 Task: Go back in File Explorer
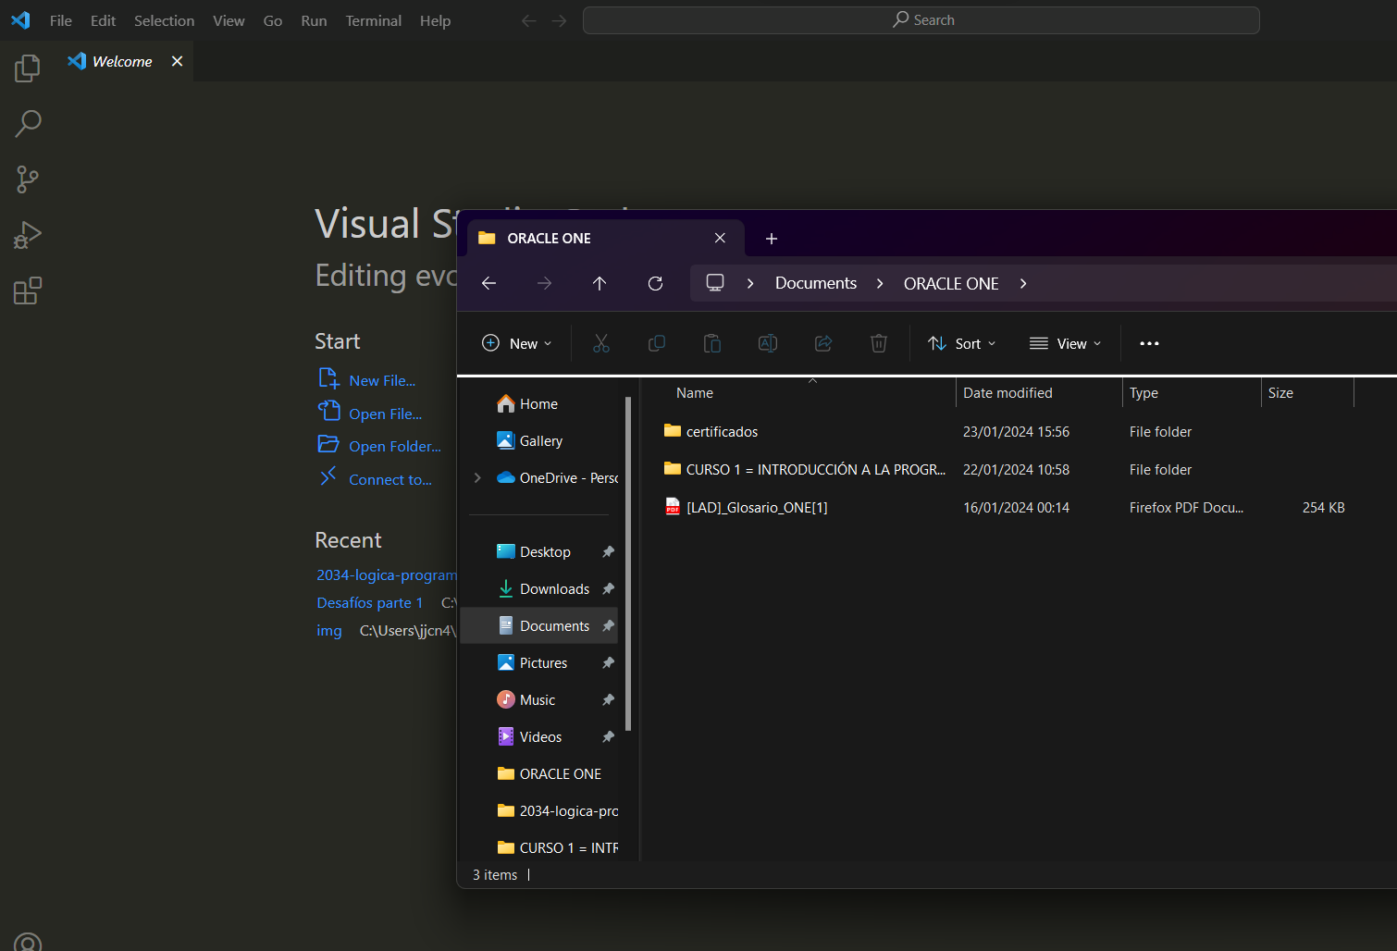489,283
